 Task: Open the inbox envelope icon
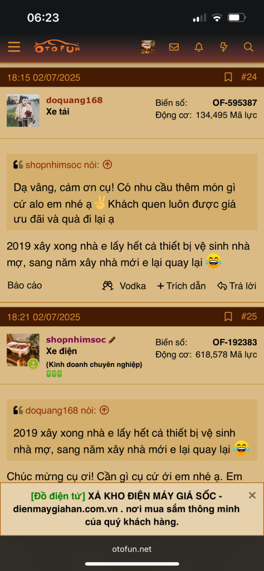pyautogui.click(x=174, y=47)
